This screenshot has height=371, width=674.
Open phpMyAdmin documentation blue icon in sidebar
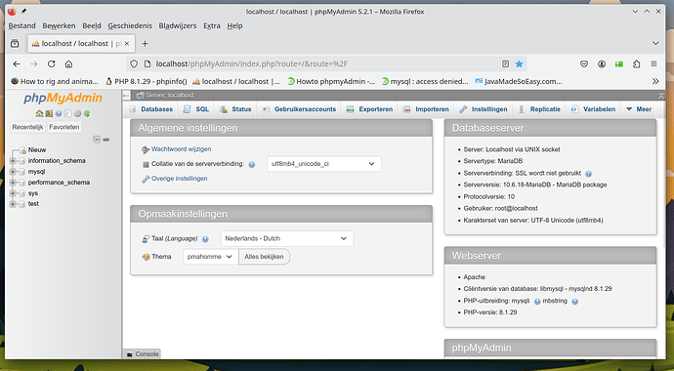59,114
